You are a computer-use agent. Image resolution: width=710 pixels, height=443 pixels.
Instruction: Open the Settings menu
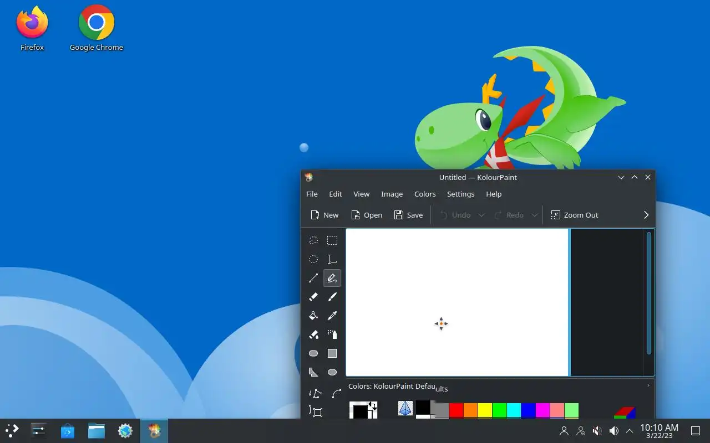point(460,194)
